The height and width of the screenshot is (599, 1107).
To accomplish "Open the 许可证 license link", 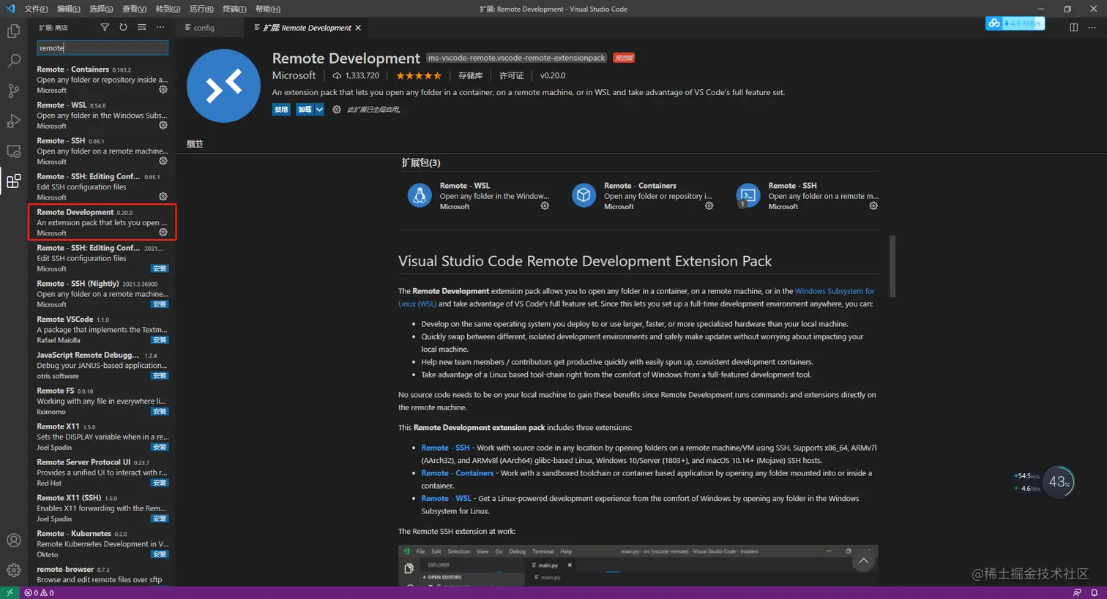I will [512, 75].
